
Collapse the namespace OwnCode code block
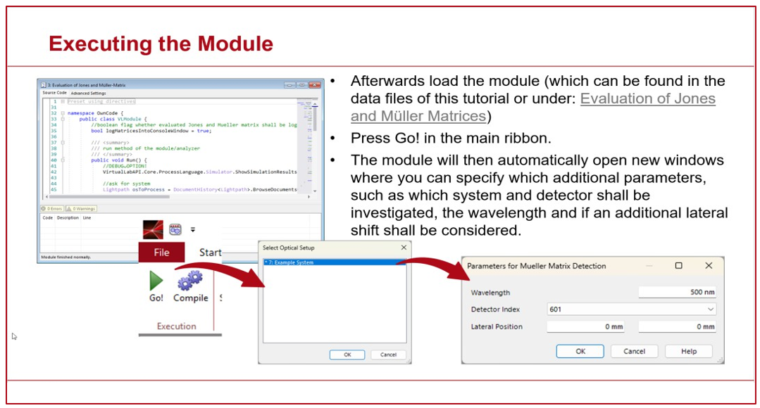click(x=63, y=113)
